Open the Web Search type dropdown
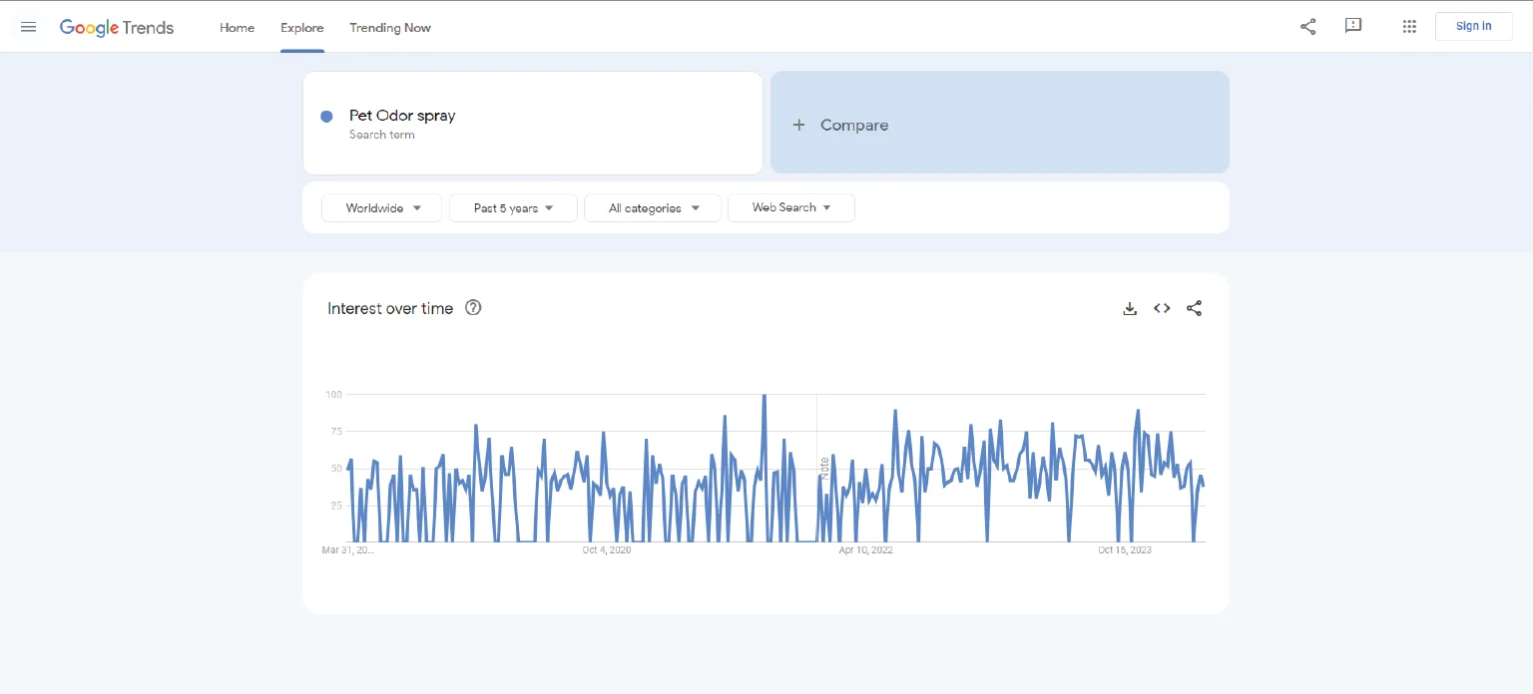 (x=791, y=207)
